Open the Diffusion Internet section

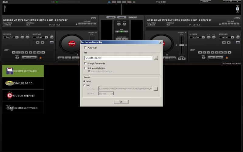[x=23, y=95]
